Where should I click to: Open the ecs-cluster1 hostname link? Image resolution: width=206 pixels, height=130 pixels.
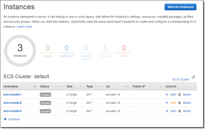[12, 94]
